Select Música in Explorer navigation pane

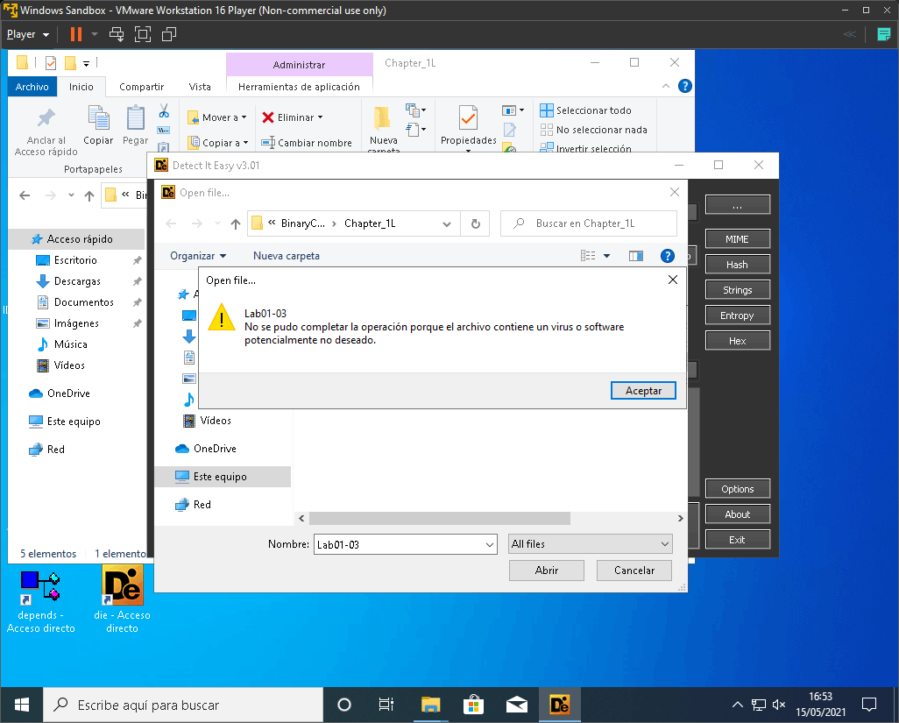[70, 344]
